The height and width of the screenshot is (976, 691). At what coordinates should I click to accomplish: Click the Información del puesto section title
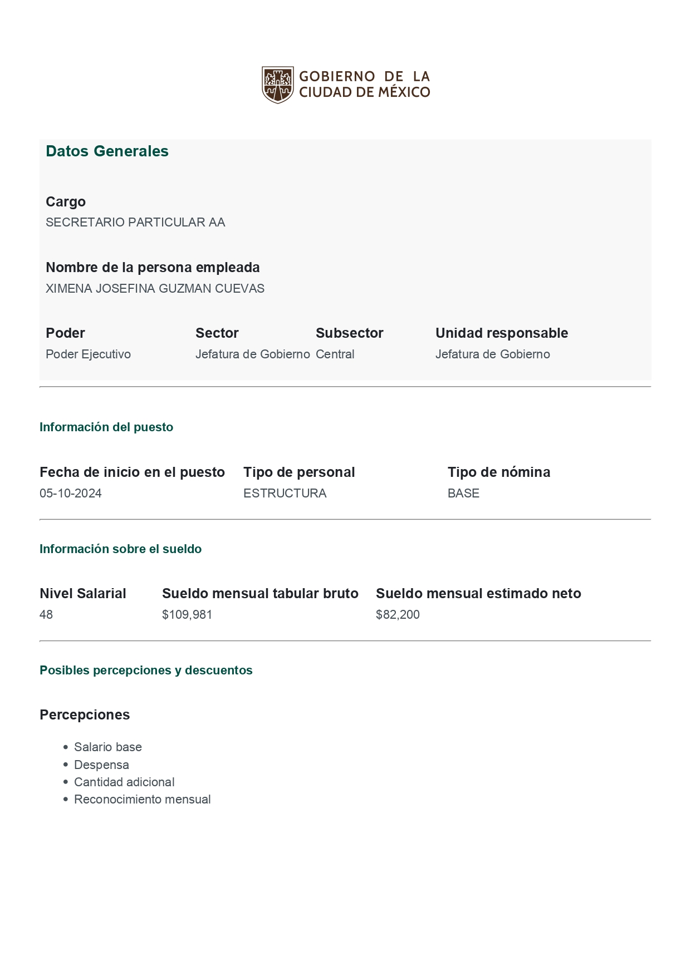[106, 427]
